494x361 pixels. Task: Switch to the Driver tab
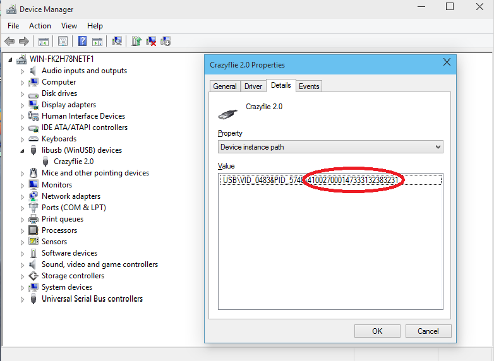pos(253,86)
